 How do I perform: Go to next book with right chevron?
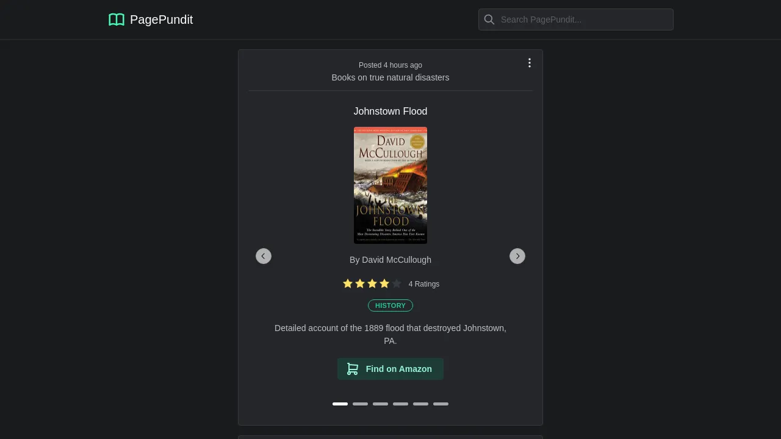[517, 256]
